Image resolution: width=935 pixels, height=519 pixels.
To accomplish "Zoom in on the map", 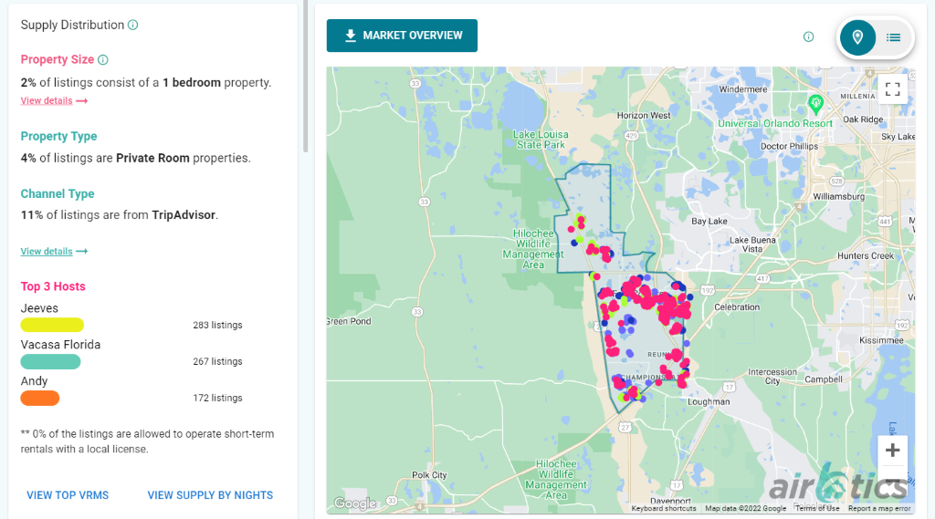I will pos(893,450).
